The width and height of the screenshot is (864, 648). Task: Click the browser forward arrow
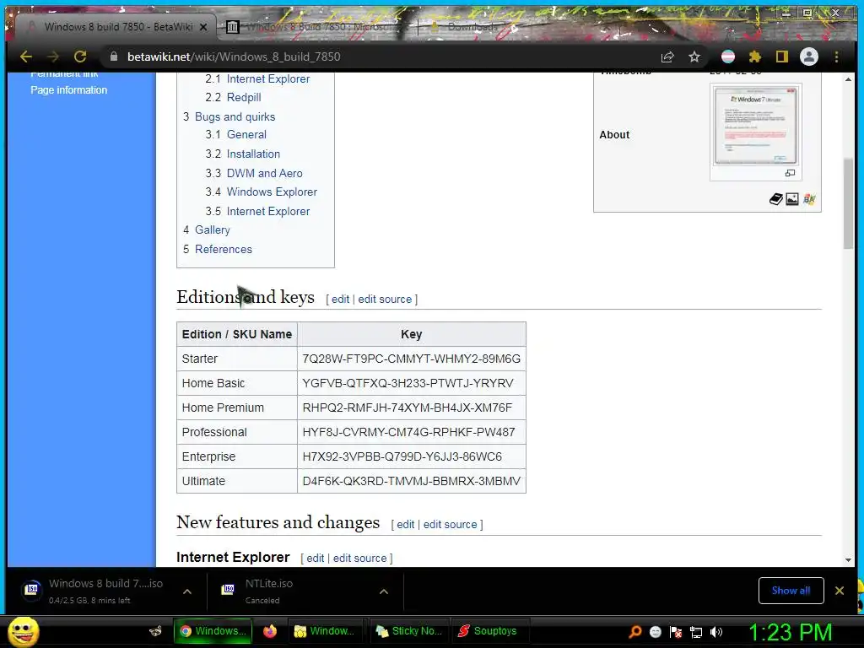tap(53, 57)
